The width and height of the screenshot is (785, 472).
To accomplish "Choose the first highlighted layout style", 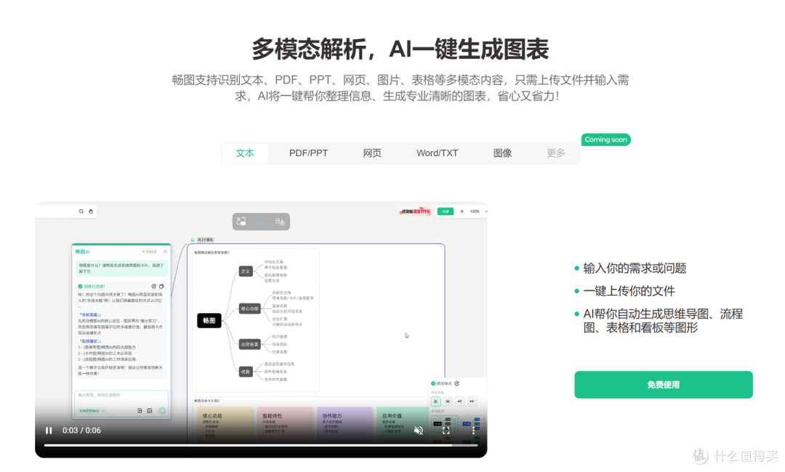I will [435, 402].
